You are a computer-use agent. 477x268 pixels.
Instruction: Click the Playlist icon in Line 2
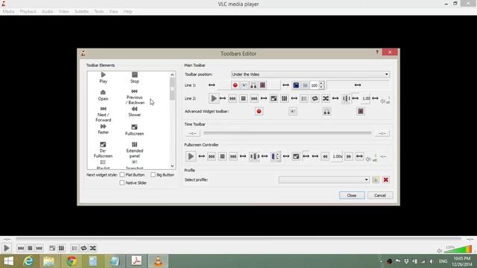[x=304, y=98]
